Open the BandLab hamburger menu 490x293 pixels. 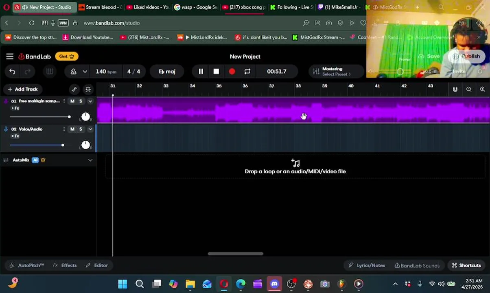click(10, 57)
